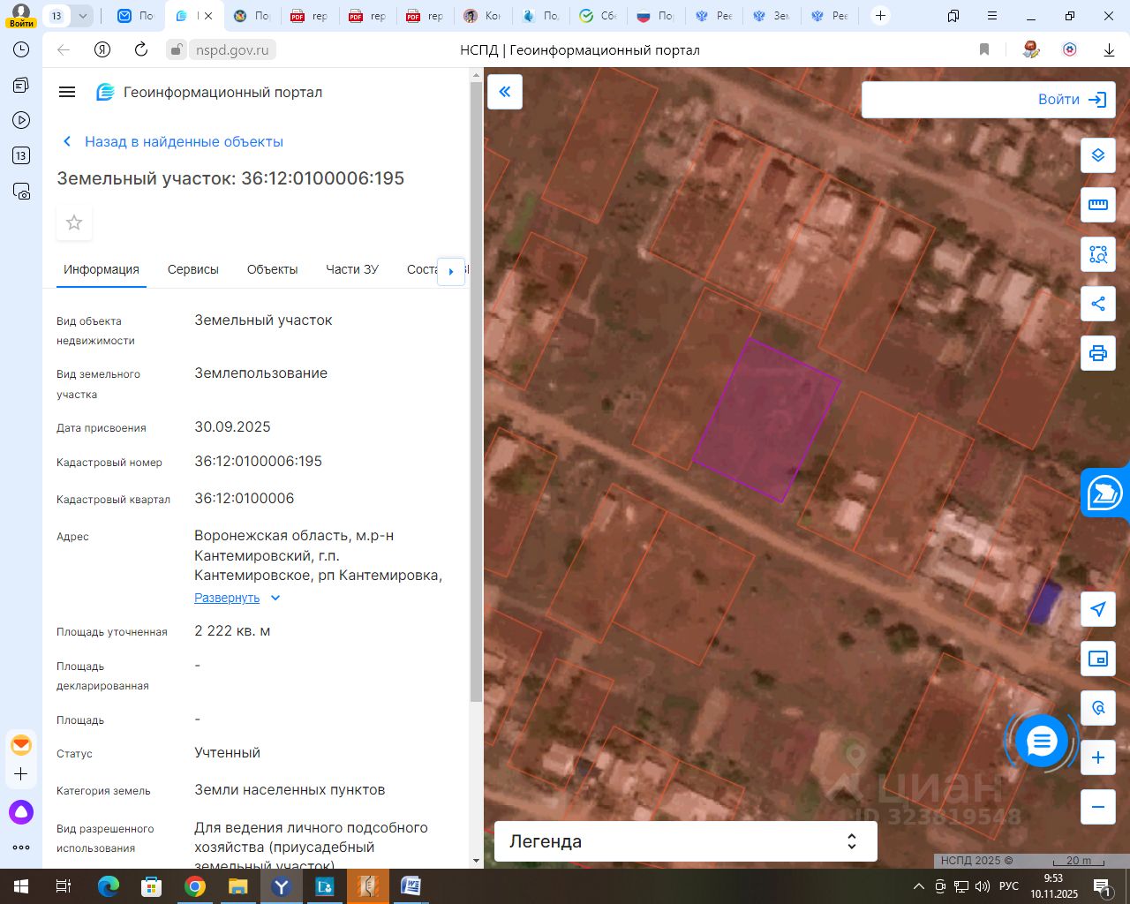1130x904 pixels.
Task: Click the locate me arrow icon
Action: (1097, 609)
